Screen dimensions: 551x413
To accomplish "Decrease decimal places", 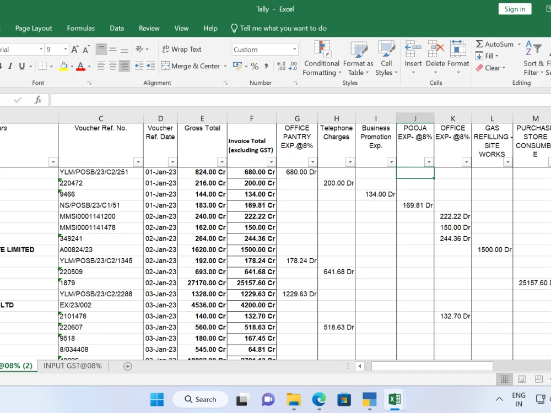I will coord(293,66).
